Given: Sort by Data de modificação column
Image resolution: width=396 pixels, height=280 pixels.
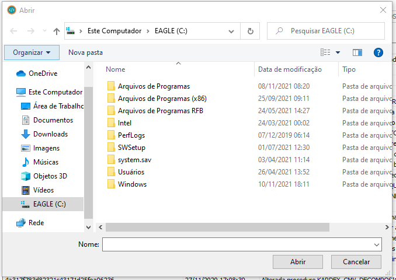Looking at the screenshot, I should point(290,69).
